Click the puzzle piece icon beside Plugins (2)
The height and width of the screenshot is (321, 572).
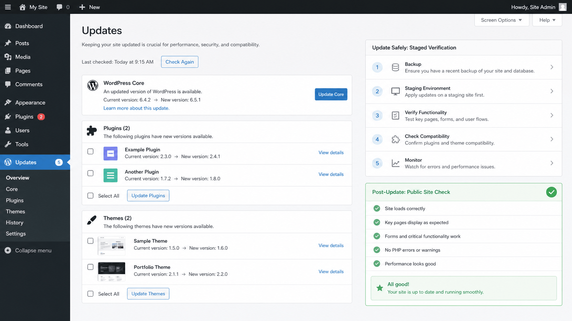coord(92,131)
